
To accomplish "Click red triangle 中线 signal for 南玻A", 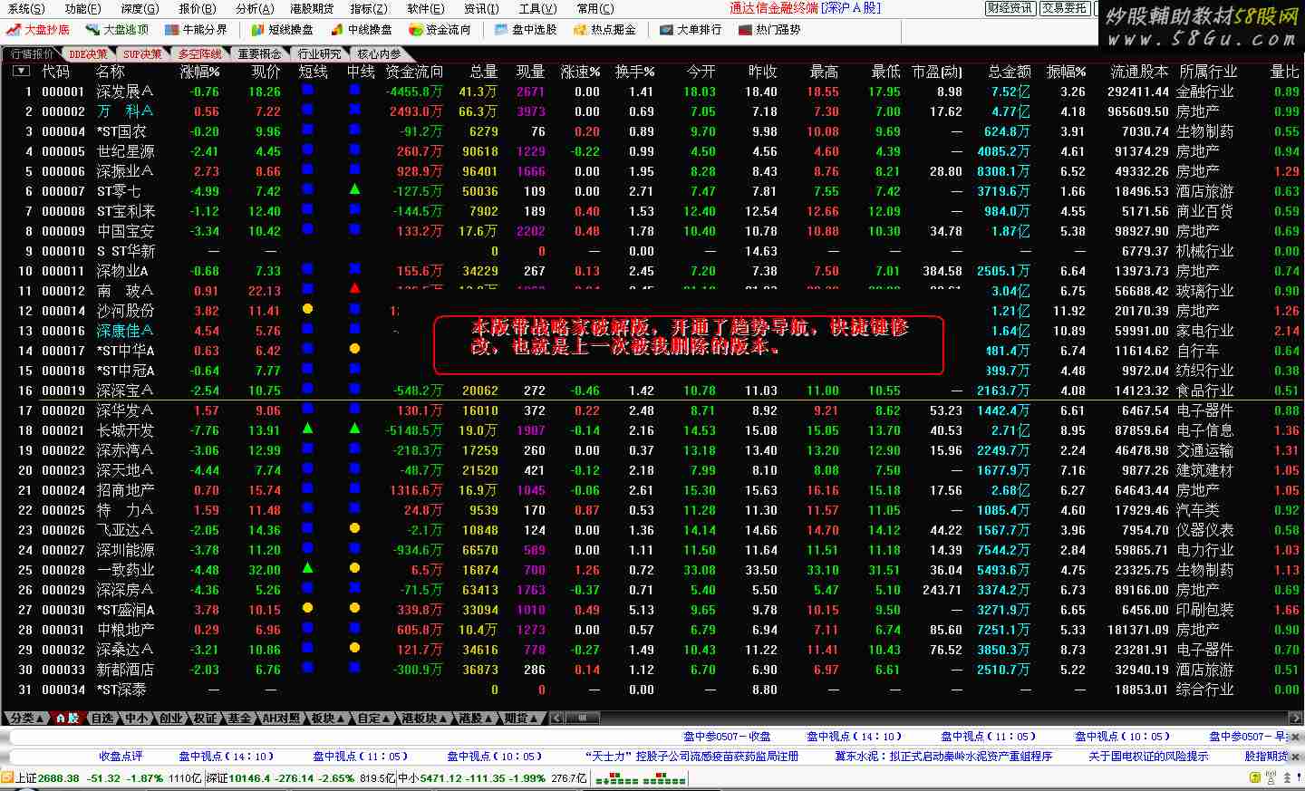I will pyautogui.click(x=354, y=289).
